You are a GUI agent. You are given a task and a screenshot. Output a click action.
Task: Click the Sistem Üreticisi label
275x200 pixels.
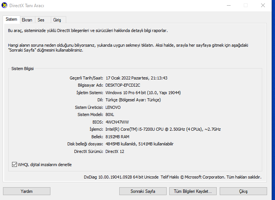tap(89, 107)
